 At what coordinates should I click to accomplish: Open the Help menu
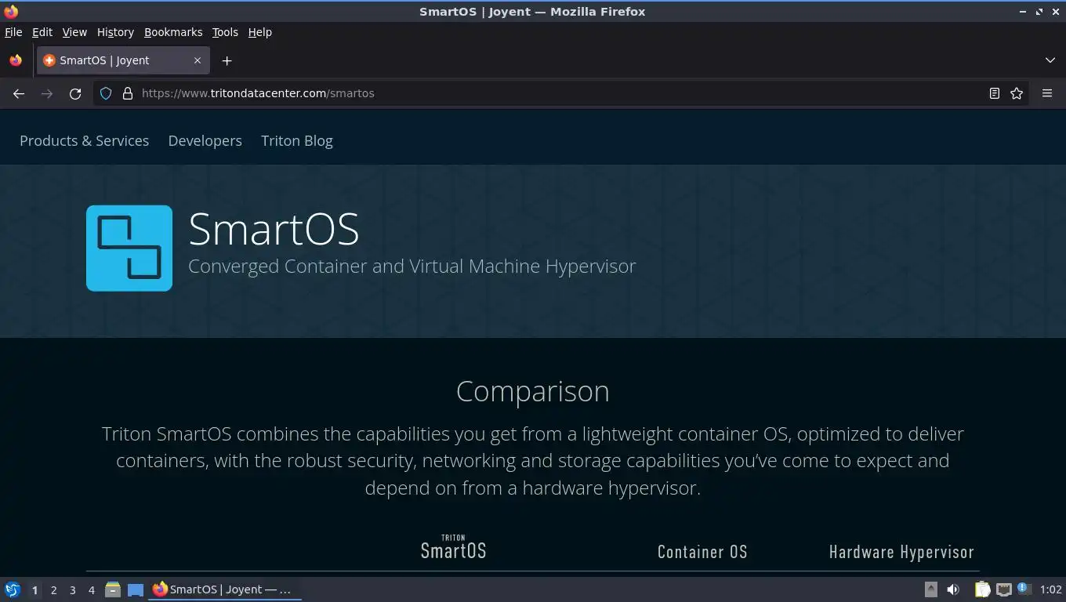(x=260, y=32)
